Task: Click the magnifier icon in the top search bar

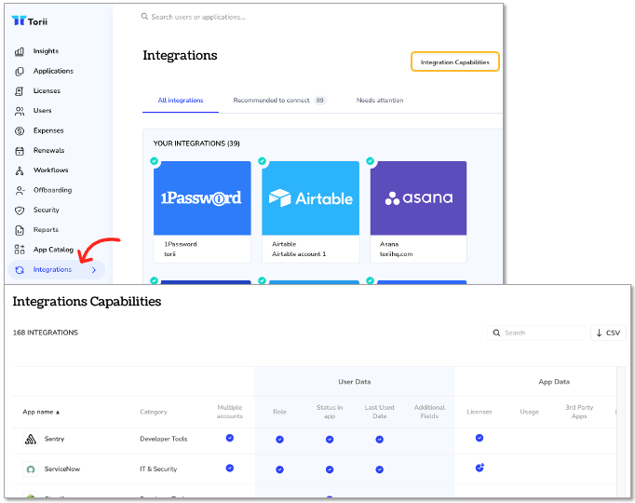Action: pyautogui.click(x=144, y=17)
